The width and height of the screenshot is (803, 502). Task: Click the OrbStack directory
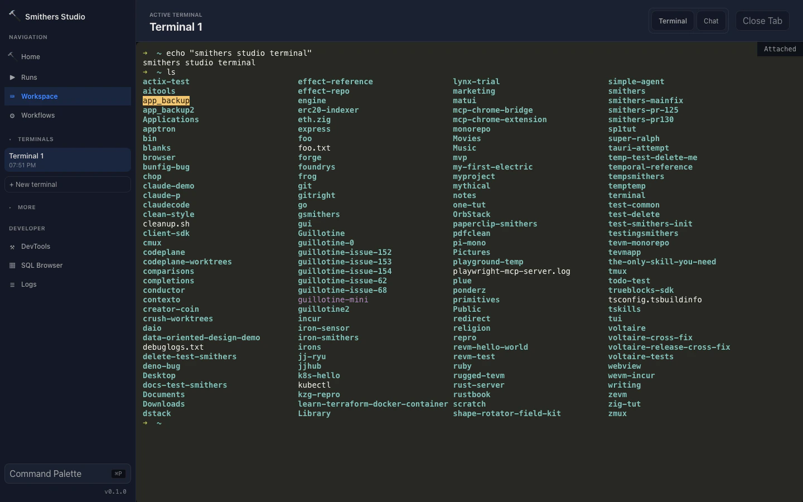coord(472,214)
